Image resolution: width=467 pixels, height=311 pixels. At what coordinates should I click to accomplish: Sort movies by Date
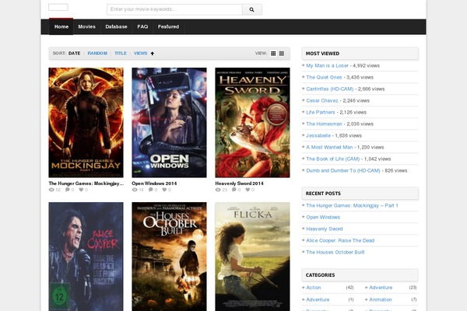74,54
